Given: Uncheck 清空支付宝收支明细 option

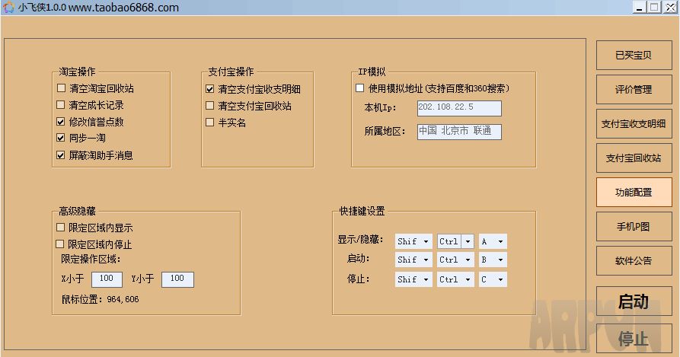Looking at the screenshot, I should click(x=210, y=89).
